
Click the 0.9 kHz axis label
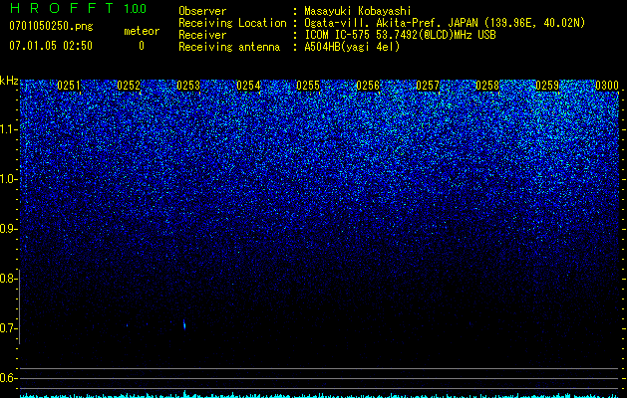(8, 229)
